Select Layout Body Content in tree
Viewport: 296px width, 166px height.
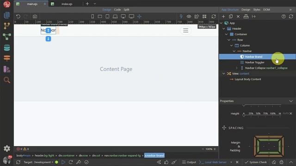coord(248,79)
